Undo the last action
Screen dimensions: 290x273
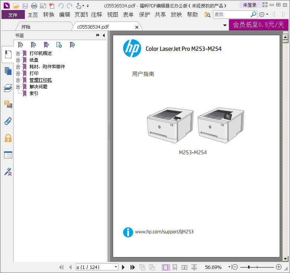[61, 6]
